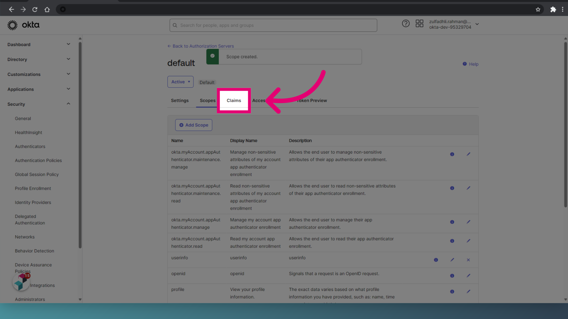This screenshot has height=319, width=568.
Task: Click info icon for appAuthenticator.read scope
Action: (452, 241)
